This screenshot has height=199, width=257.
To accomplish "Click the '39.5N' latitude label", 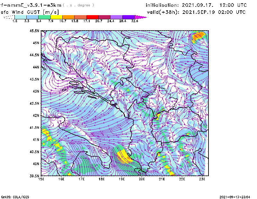I will 35,176.
